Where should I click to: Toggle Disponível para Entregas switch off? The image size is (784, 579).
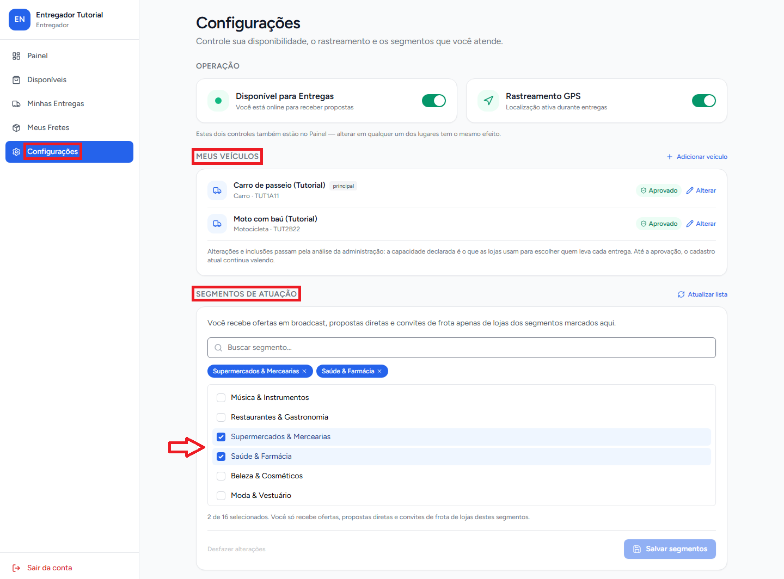[434, 101]
